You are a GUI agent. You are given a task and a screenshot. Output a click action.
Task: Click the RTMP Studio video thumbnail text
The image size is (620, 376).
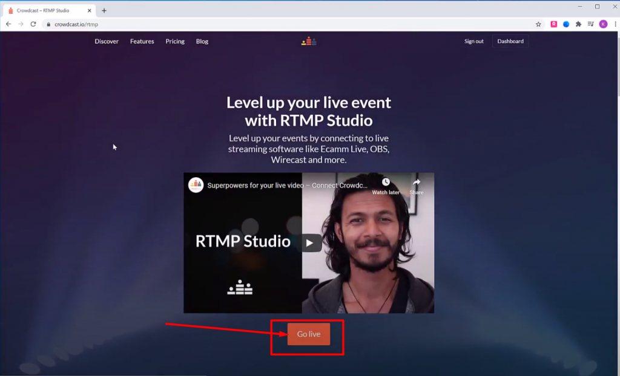243,241
